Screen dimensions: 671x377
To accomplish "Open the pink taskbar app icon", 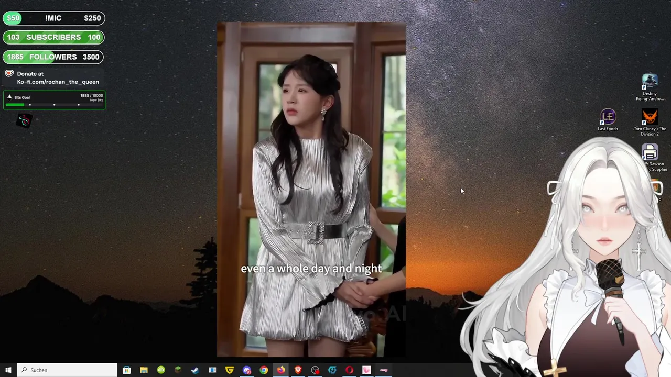I will (x=366, y=370).
